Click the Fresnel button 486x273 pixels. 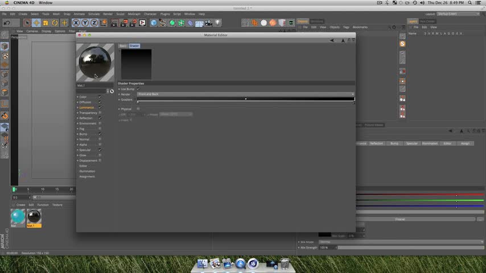point(400,220)
